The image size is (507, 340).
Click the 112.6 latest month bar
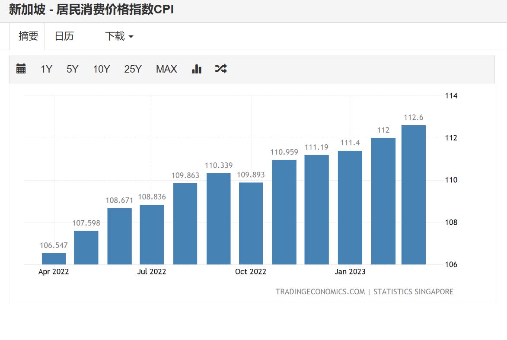(x=413, y=194)
